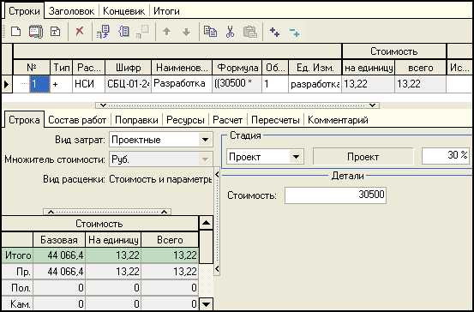The width and height of the screenshot is (474, 312).
Task: Open the Вид затрат dropdown
Action: pyautogui.click(x=205, y=140)
